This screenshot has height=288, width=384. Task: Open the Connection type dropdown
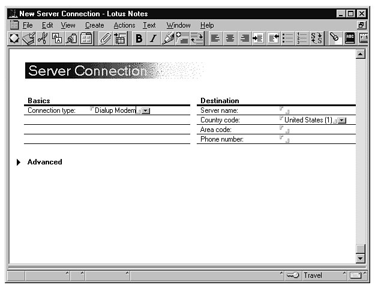click(146, 111)
